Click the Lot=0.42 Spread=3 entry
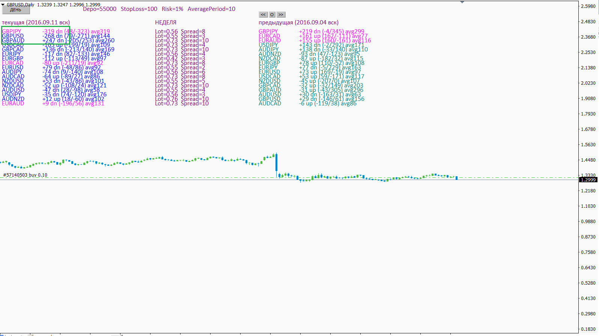The image size is (599, 336). tap(180, 58)
